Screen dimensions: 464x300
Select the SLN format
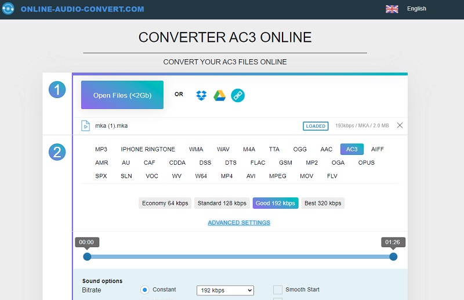point(126,176)
